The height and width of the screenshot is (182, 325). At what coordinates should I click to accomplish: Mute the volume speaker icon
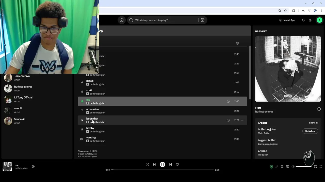click(x=293, y=167)
